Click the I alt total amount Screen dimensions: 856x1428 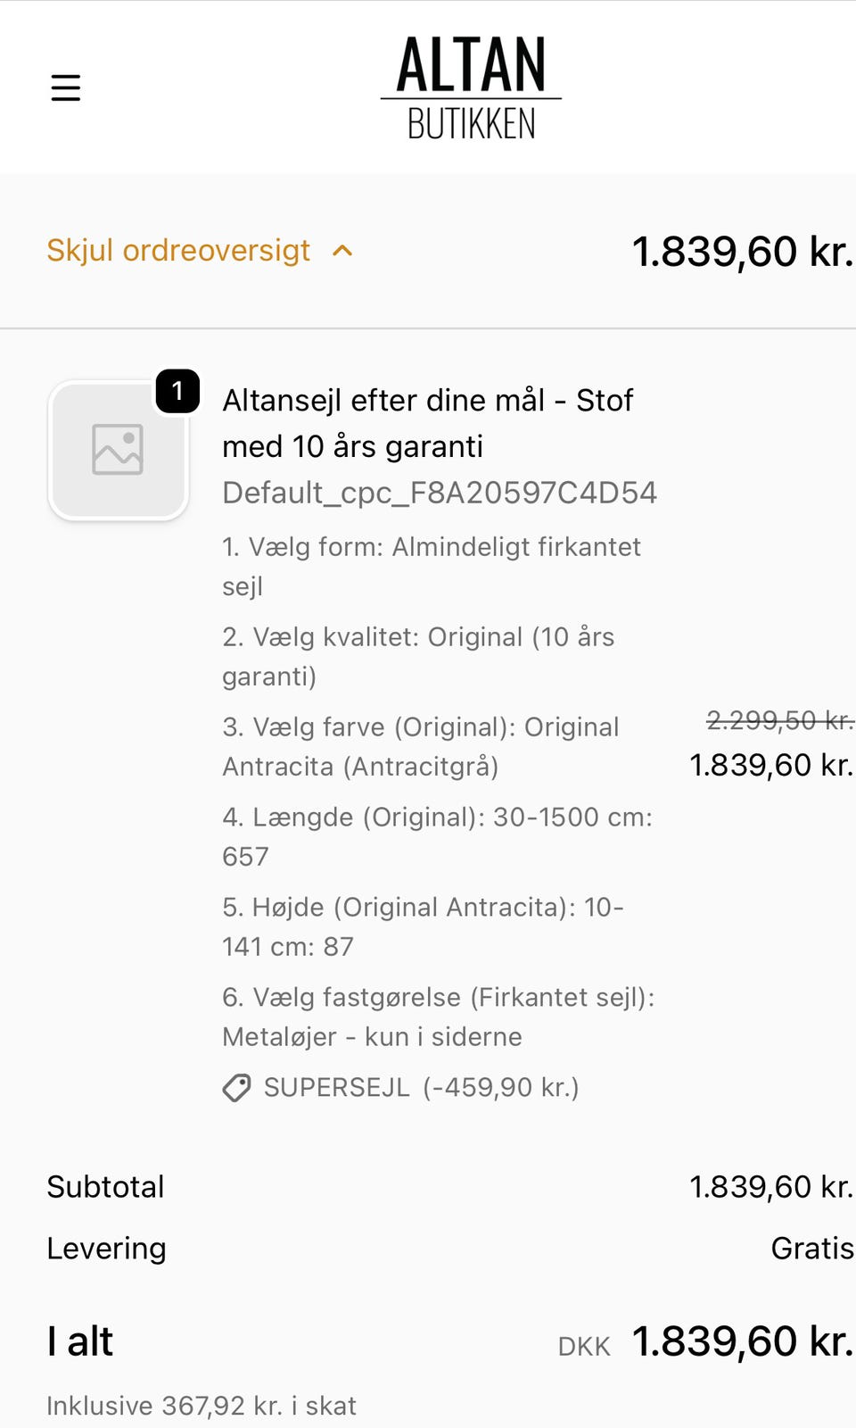coord(742,1341)
